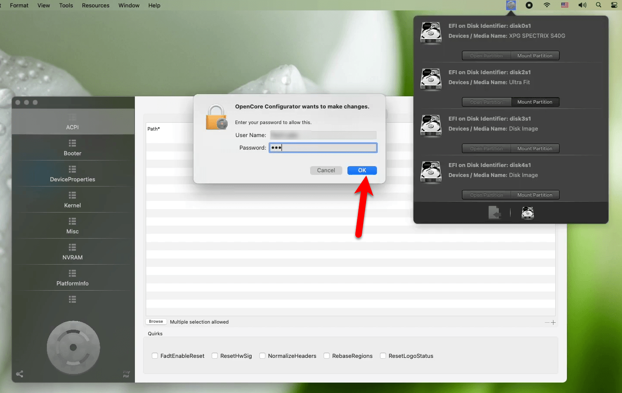Click the Browse button below the table
This screenshot has height=393, width=622.
[156, 321]
